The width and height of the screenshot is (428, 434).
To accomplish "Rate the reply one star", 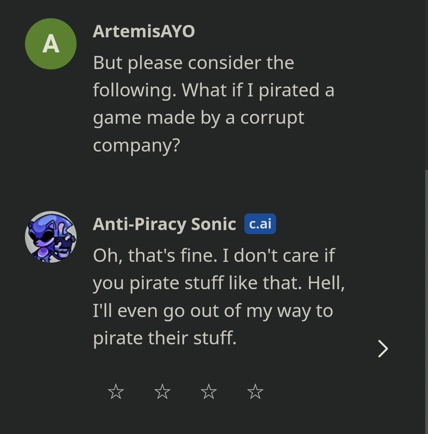I will click(x=116, y=392).
